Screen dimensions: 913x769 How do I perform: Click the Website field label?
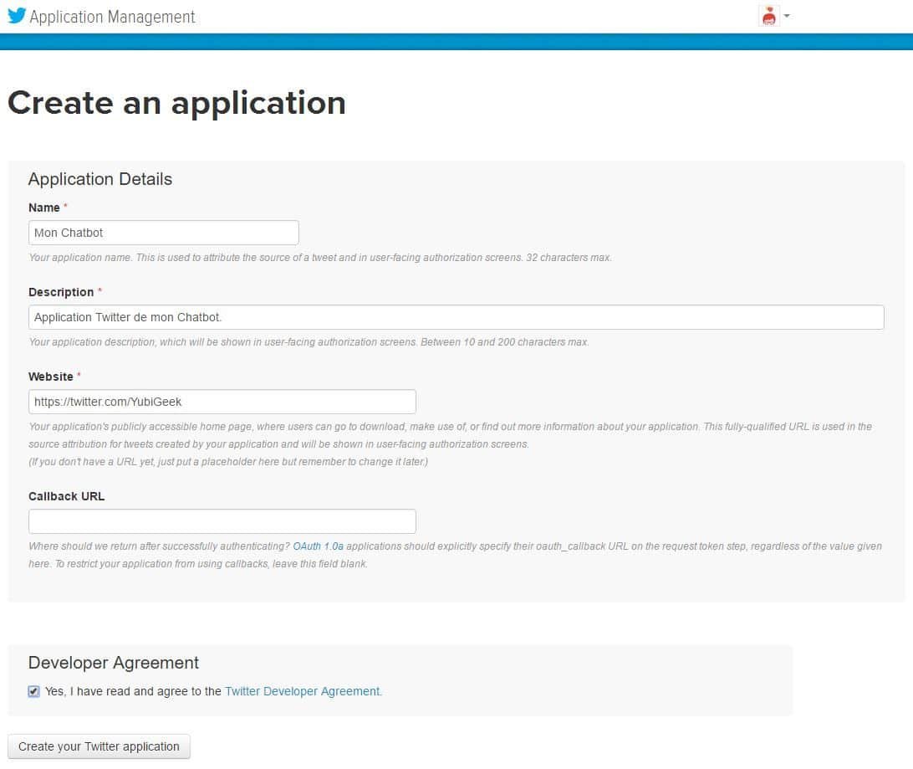(x=51, y=377)
